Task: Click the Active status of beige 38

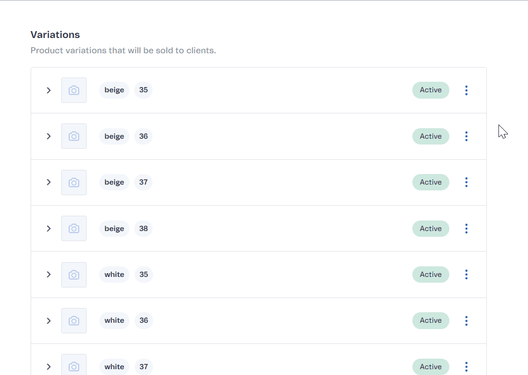Action: pyautogui.click(x=430, y=228)
